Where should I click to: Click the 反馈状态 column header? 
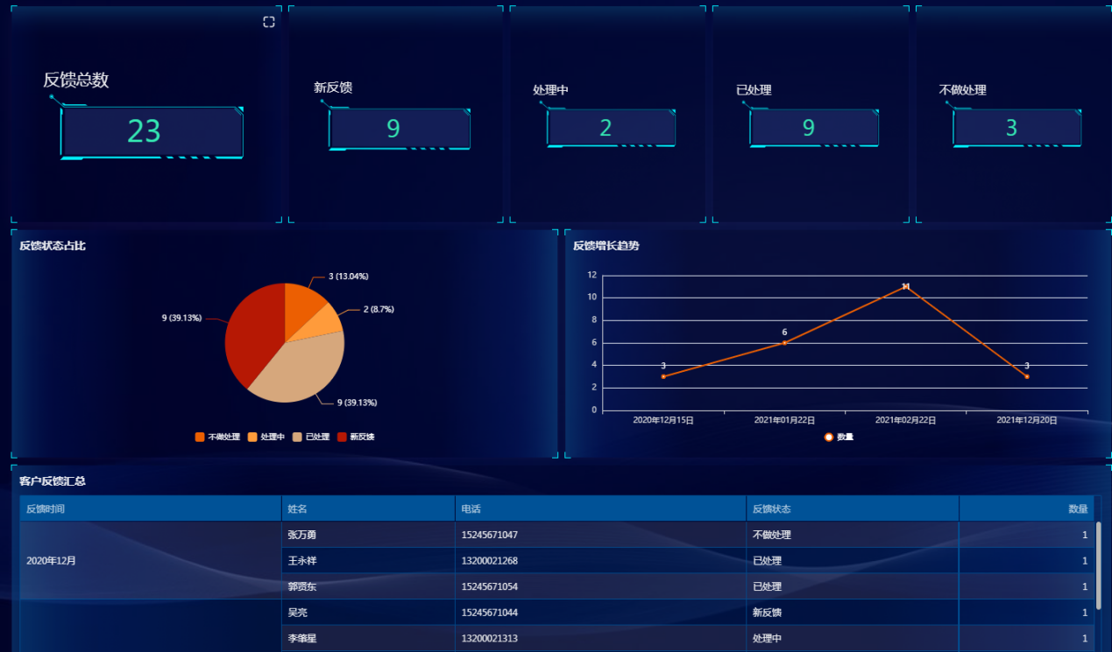tap(772, 508)
